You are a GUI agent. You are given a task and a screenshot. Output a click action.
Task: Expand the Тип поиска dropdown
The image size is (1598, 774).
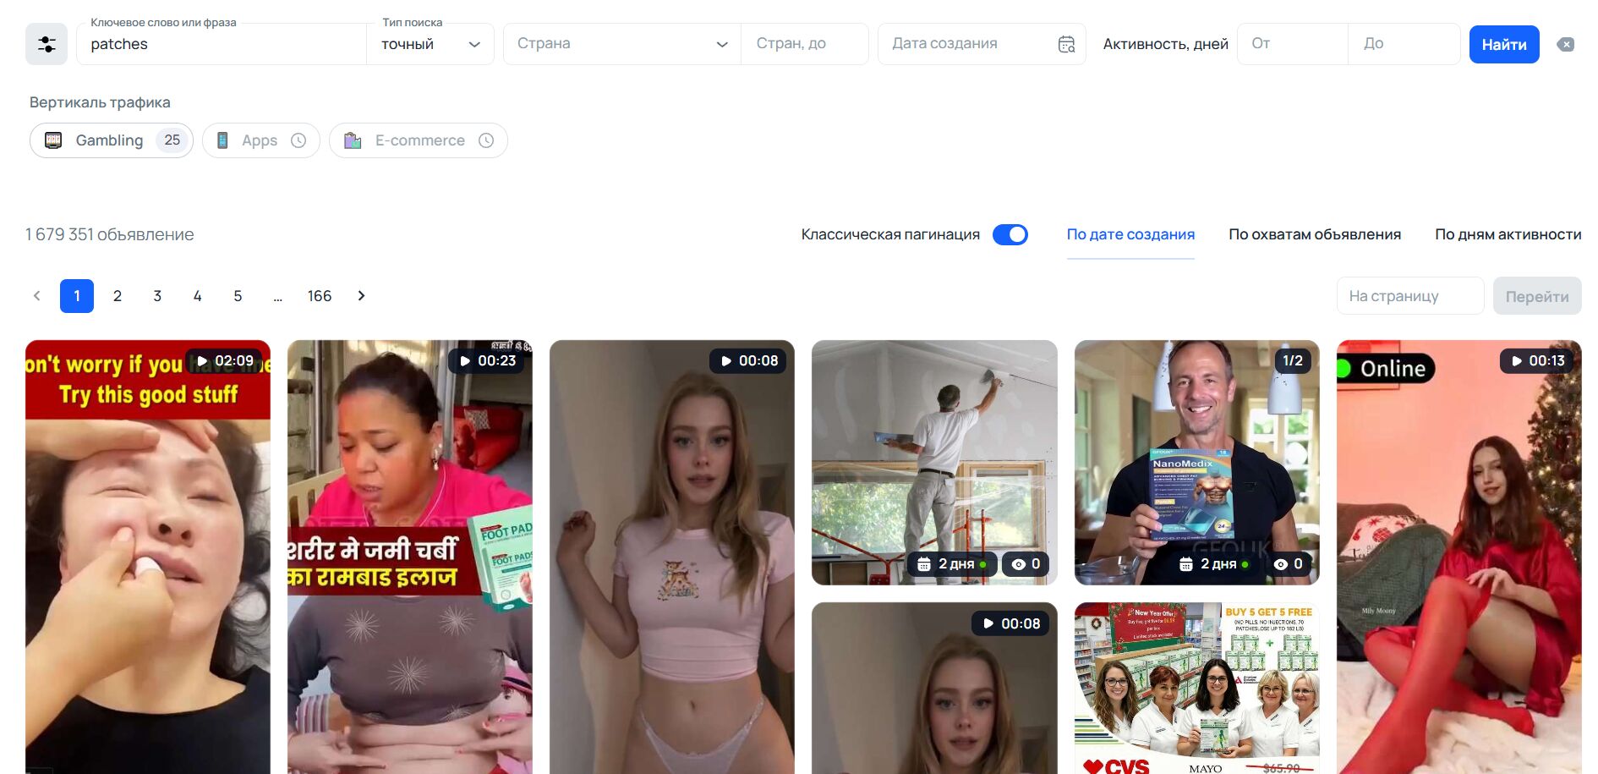tap(430, 44)
